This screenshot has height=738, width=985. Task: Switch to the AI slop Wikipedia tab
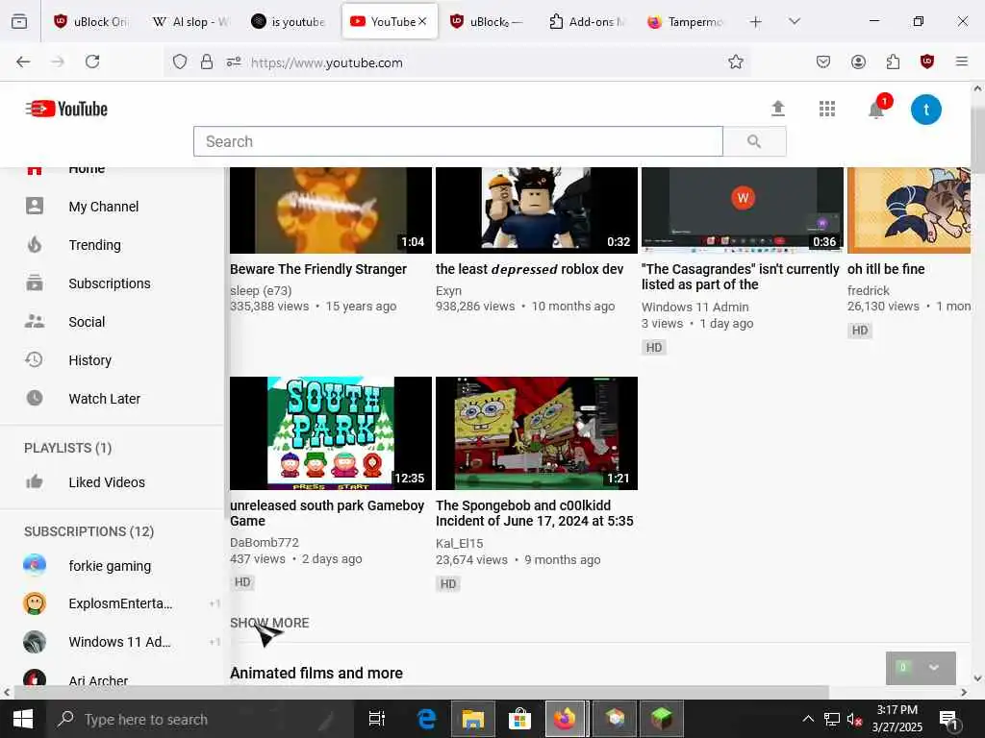[x=191, y=21]
